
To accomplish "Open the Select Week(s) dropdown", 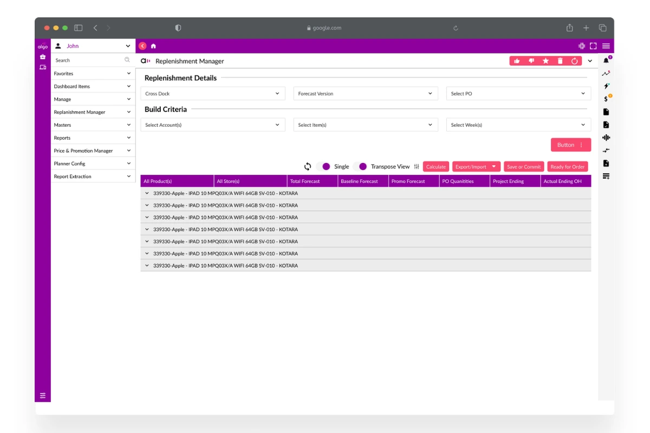I will [x=518, y=125].
